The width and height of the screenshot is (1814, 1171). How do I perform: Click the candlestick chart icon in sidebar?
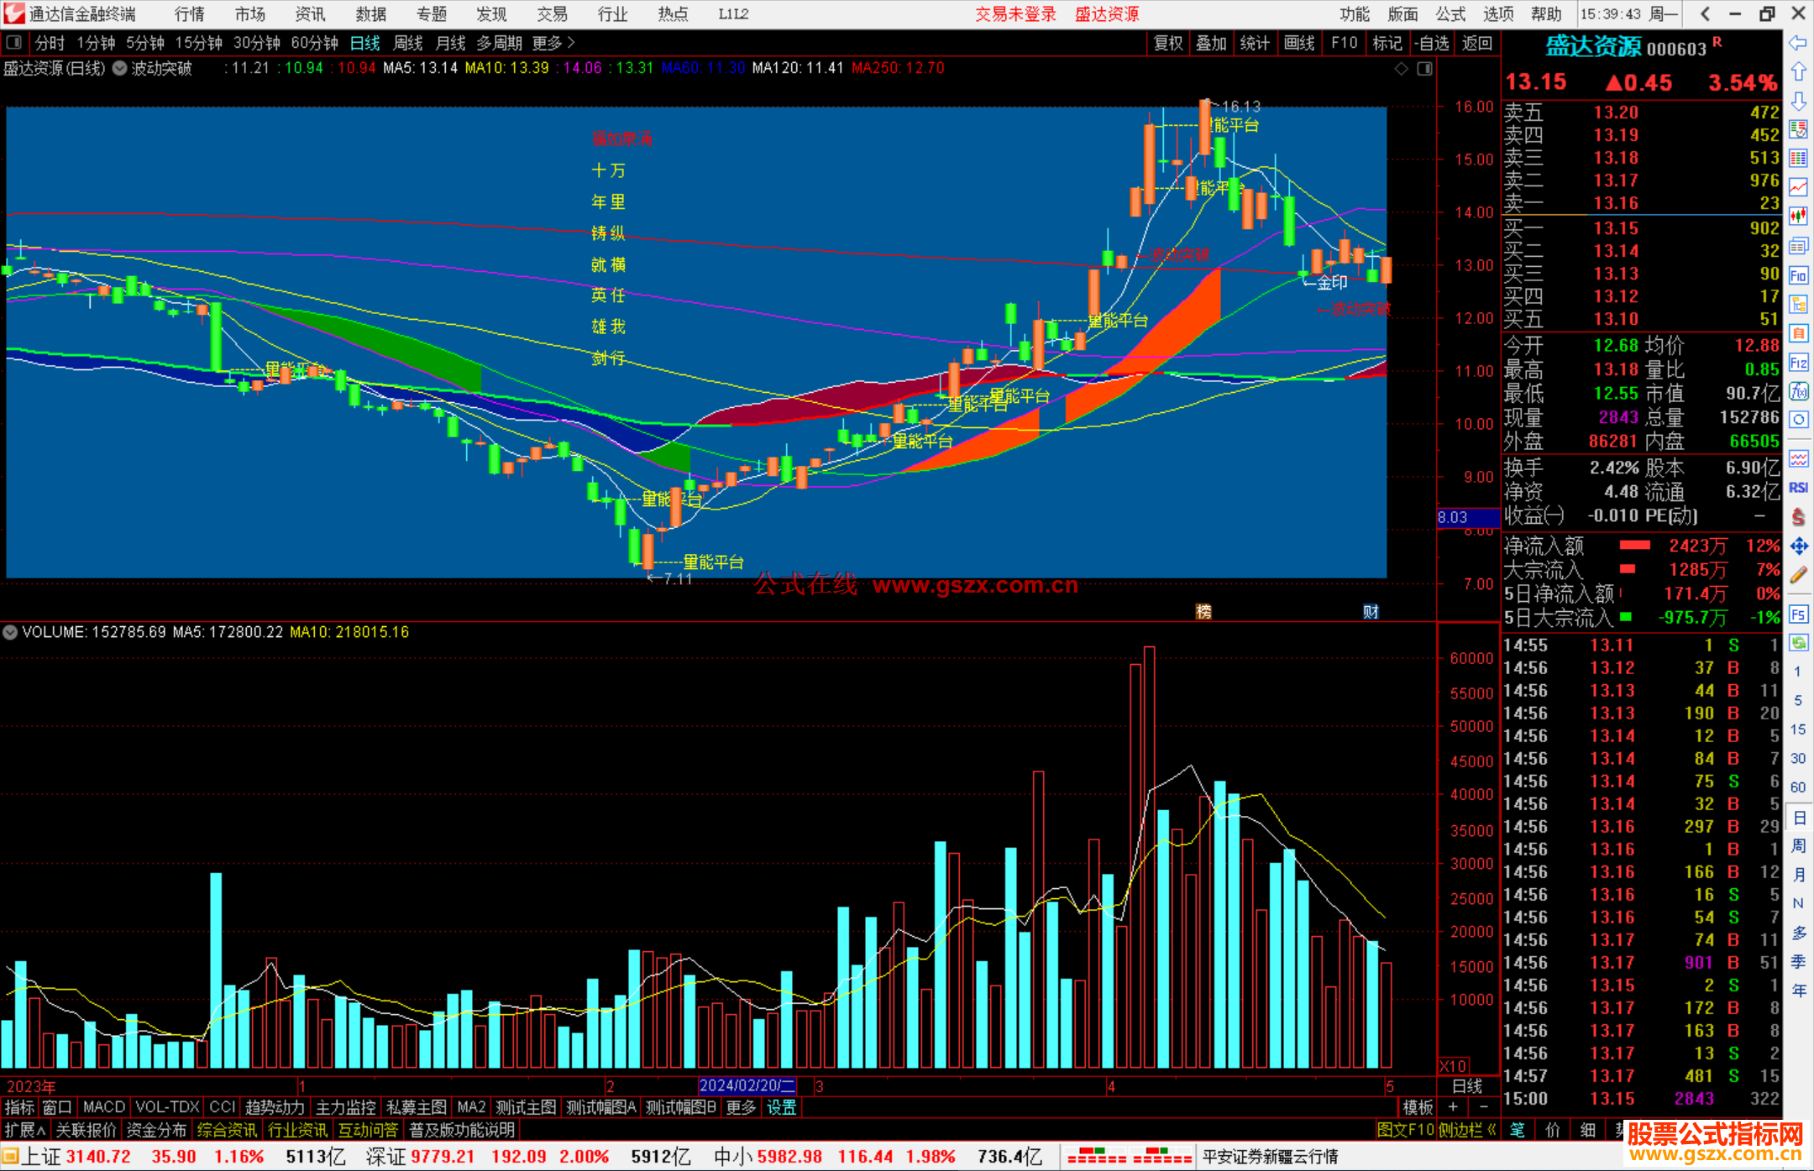1798,216
